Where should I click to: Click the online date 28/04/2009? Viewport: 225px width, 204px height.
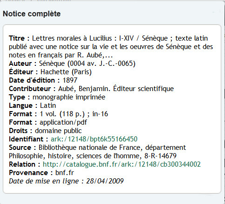point(105,181)
